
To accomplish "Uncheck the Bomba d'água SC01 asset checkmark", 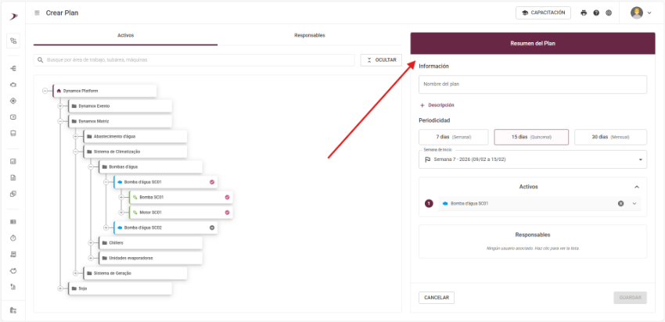I will (212, 182).
